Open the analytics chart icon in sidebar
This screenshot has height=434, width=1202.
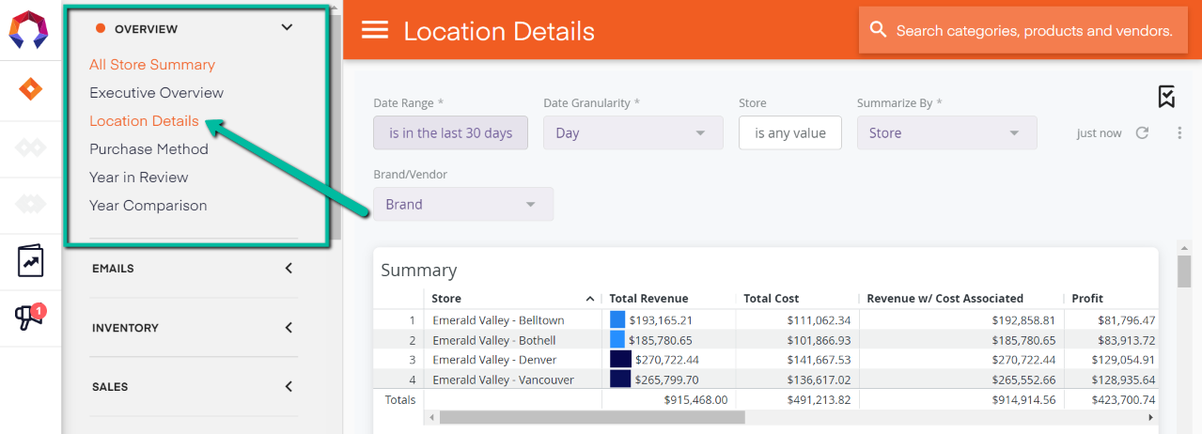[x=30, y=261]
